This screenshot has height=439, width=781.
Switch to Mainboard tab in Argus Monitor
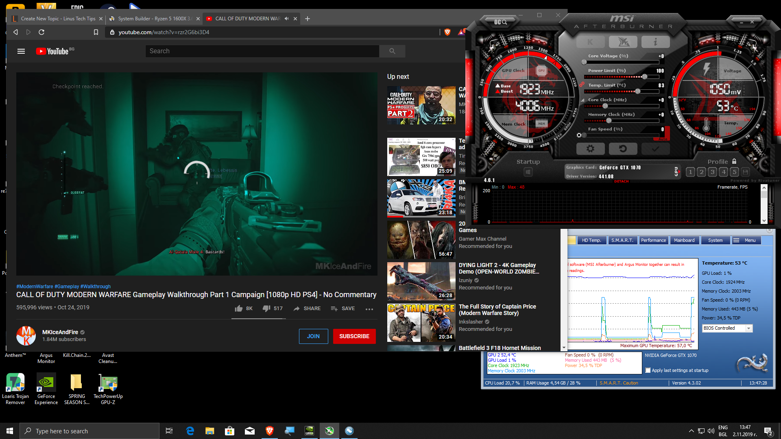(x=685, y=240)
